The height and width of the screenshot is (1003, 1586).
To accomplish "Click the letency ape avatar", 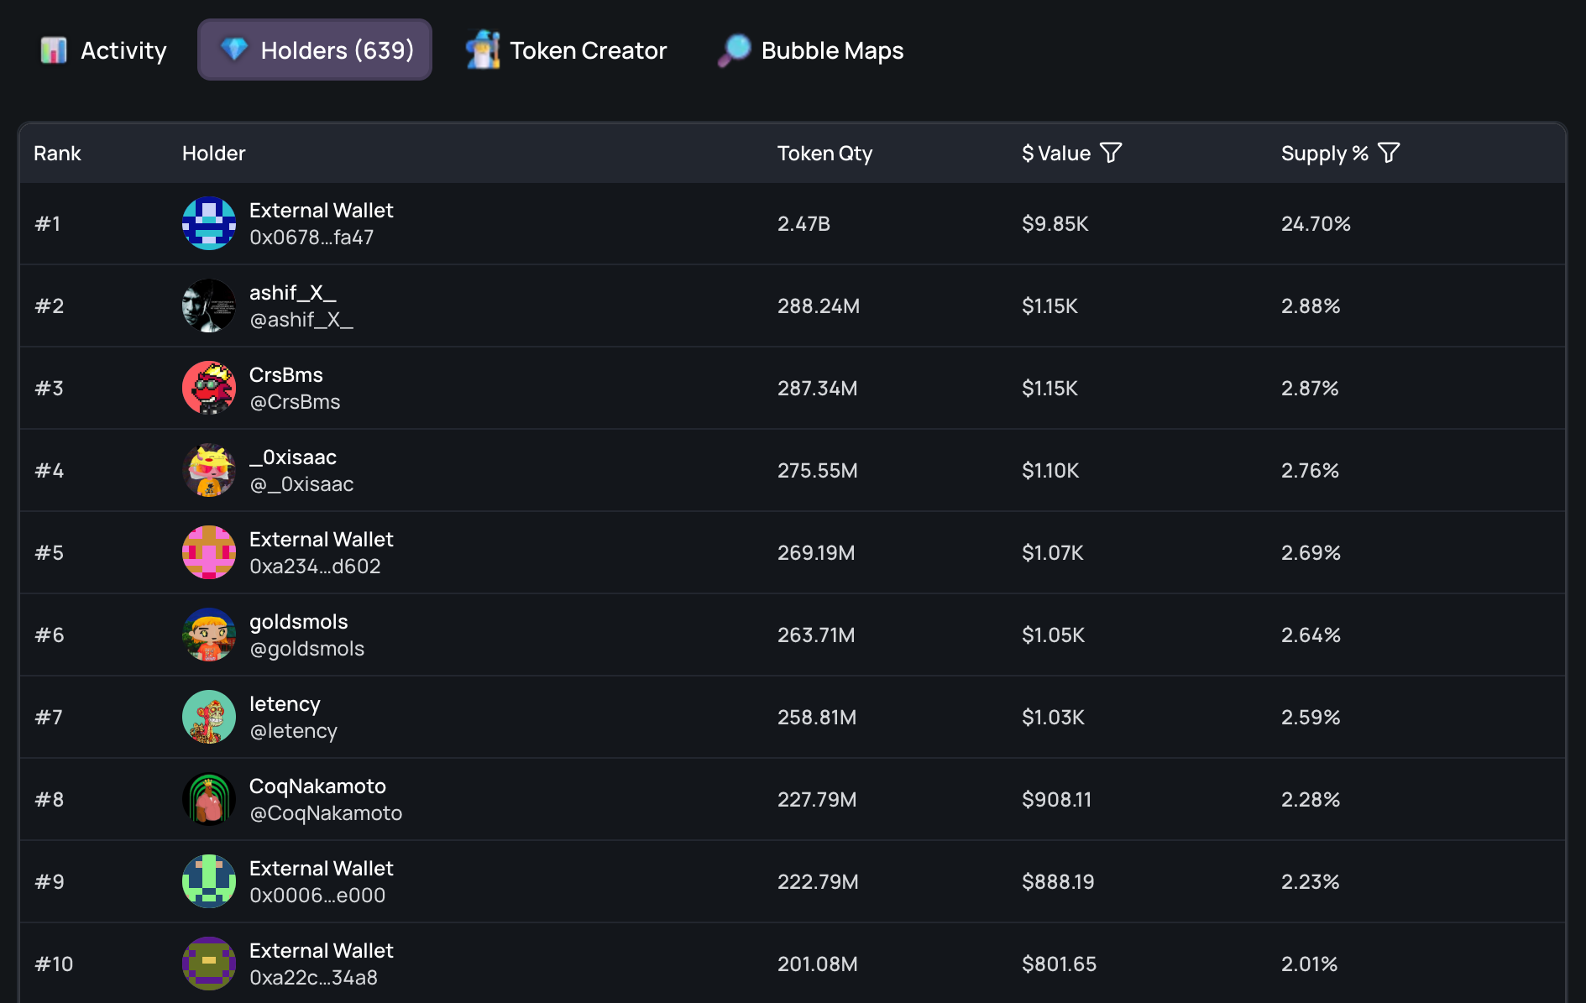I will click(x=209, y=717).
